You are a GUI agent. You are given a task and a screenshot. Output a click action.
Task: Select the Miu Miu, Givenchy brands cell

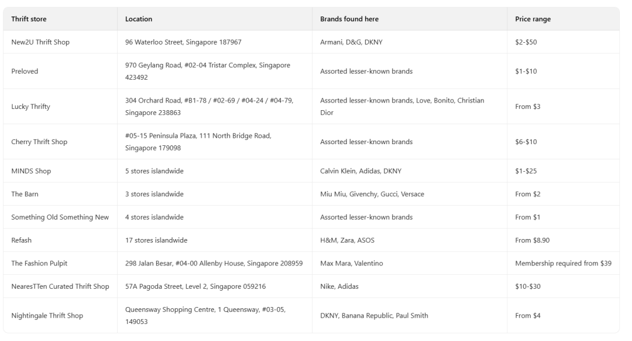[372, 194]
